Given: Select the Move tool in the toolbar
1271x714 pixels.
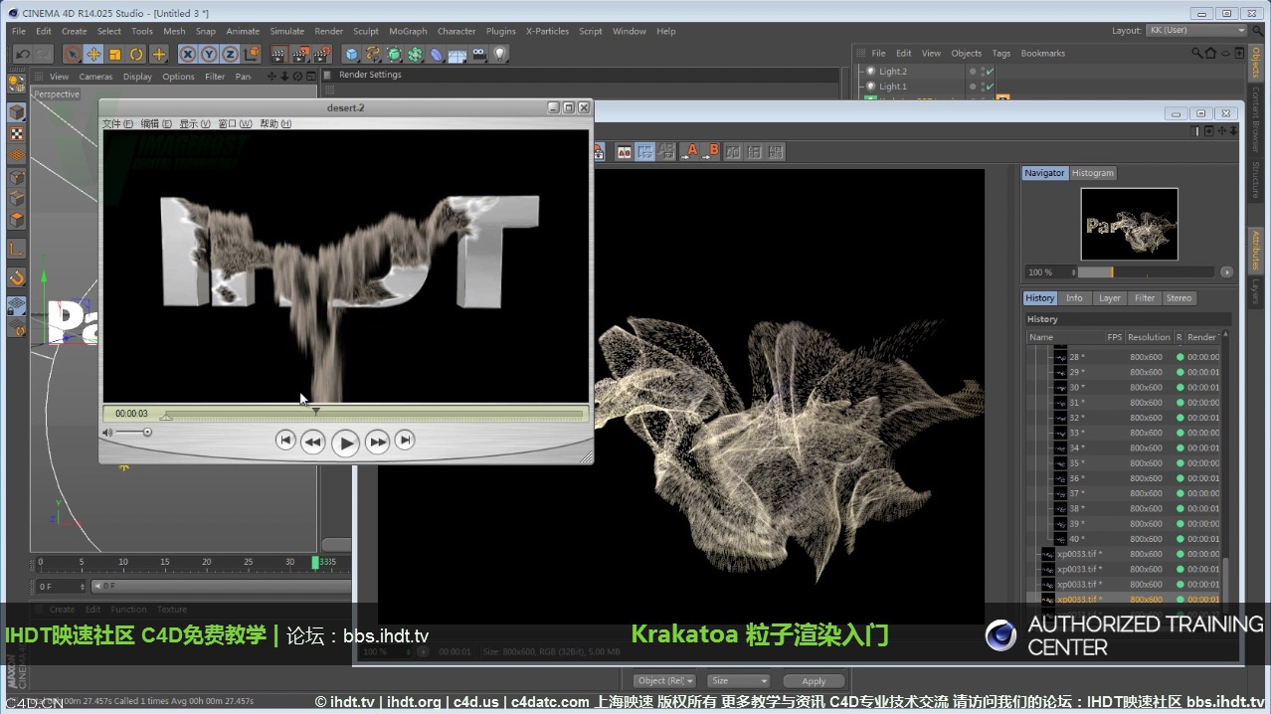Looking at the screenshot, I should click(93, 54).
